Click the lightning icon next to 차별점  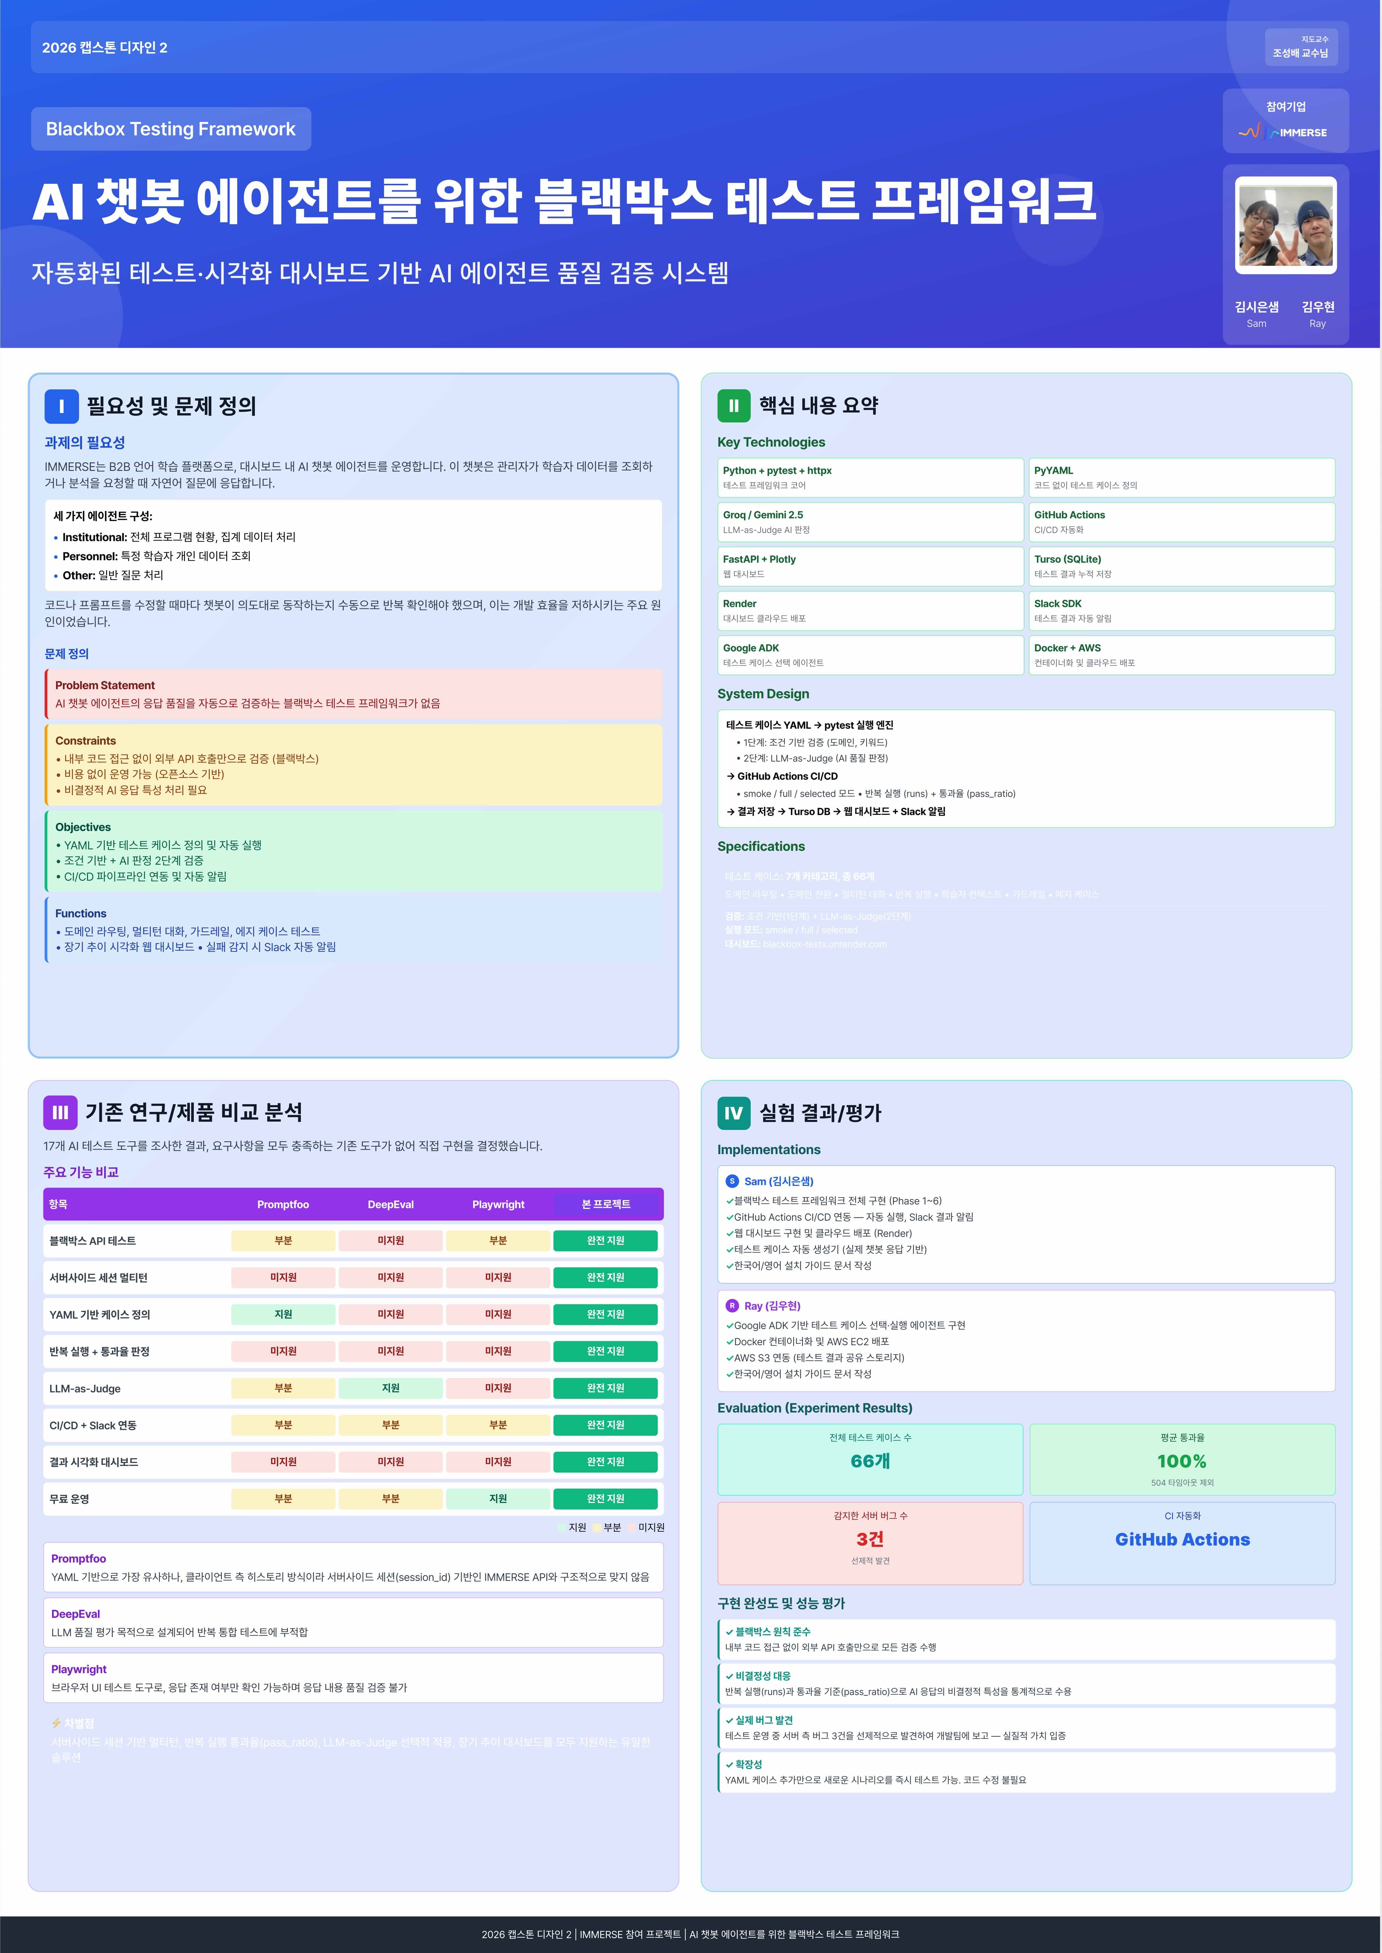pos(56,1723)
